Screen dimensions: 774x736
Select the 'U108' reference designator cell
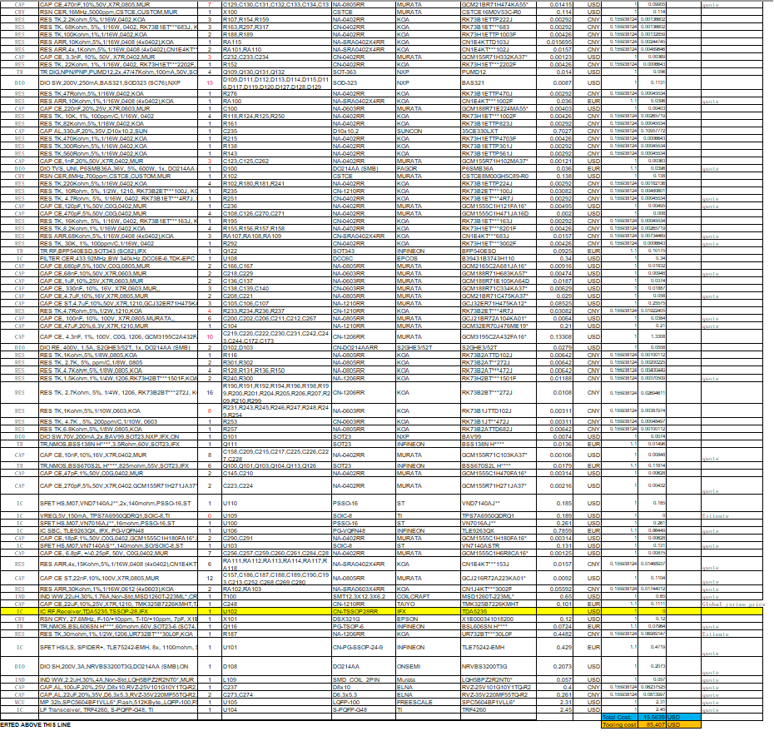click(x=276, y=258)
